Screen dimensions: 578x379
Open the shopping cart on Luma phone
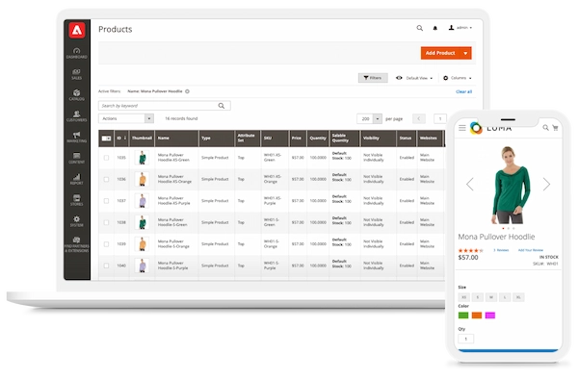point(555,128)
